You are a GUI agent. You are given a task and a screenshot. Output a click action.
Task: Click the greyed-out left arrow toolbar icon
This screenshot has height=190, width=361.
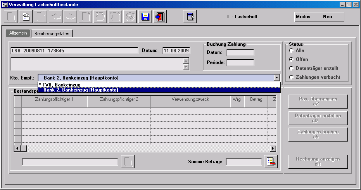pos(55,17)
